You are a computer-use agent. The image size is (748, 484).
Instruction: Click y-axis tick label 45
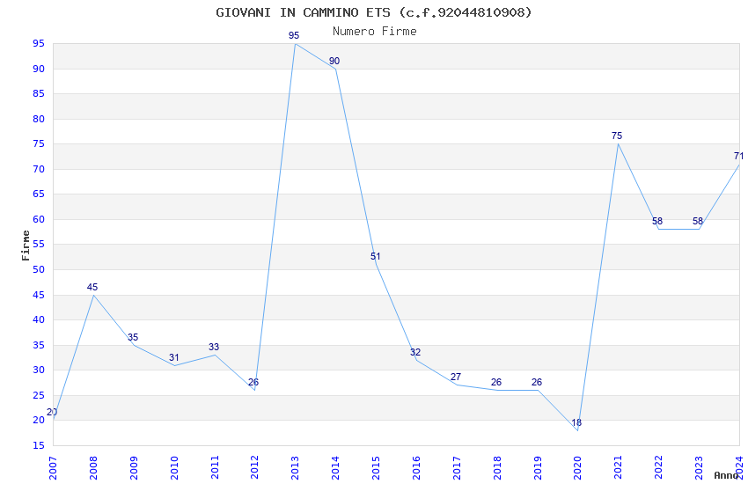pyautogui.click(x=39, y=295)
